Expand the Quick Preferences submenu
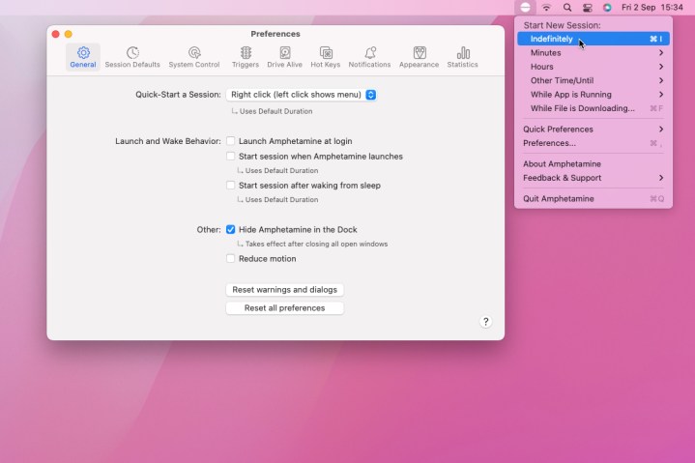Viewport: 695px width, 463px height. [593, 130]
